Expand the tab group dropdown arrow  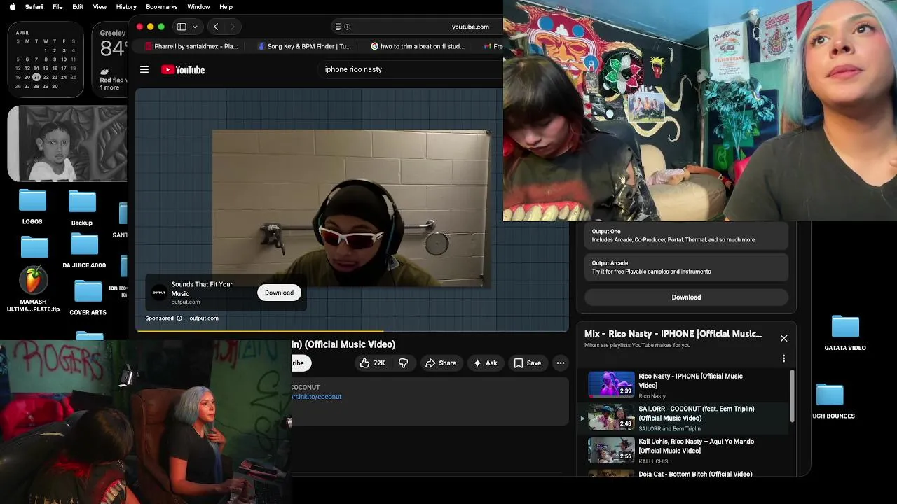click(195, 27)
